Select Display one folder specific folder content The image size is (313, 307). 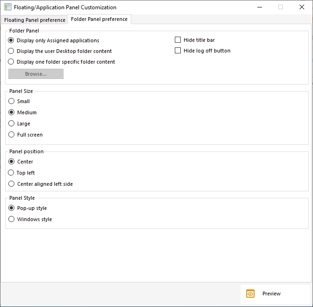point(12,62)
